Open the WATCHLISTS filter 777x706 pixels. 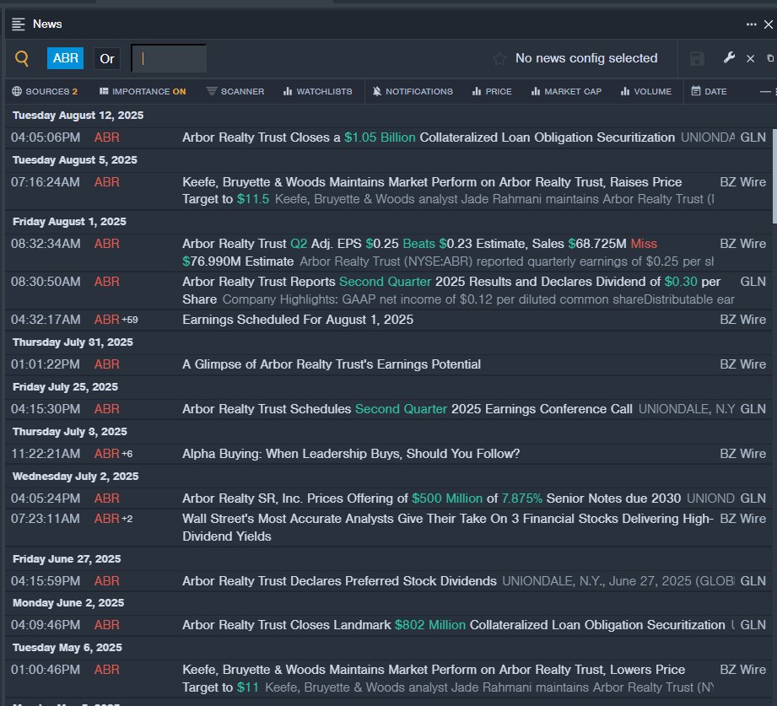coord(318,91)
